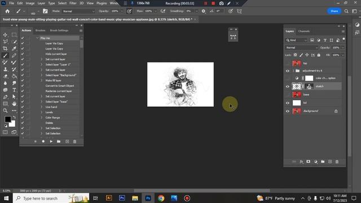Viewport: 361px width, 203px height.
Task: Select the Zoom tool
Action: [5, 111]
